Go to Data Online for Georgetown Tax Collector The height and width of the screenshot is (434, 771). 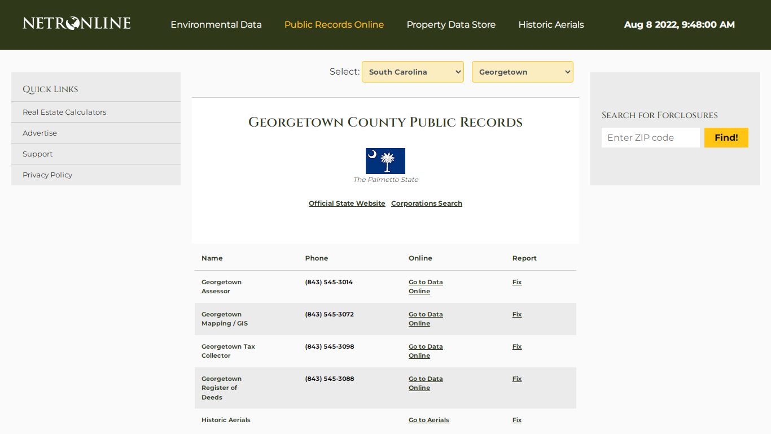pos(426,351)
